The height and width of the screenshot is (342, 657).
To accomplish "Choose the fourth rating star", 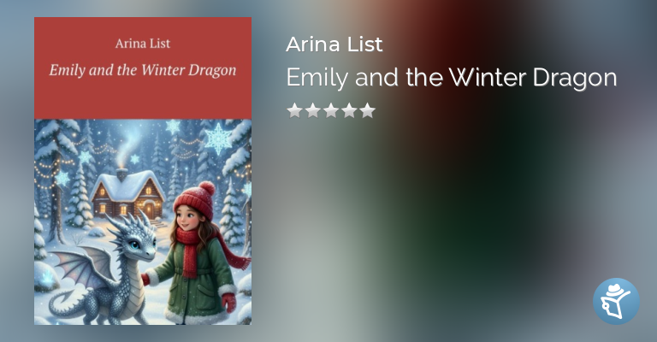I will point(349,110).
